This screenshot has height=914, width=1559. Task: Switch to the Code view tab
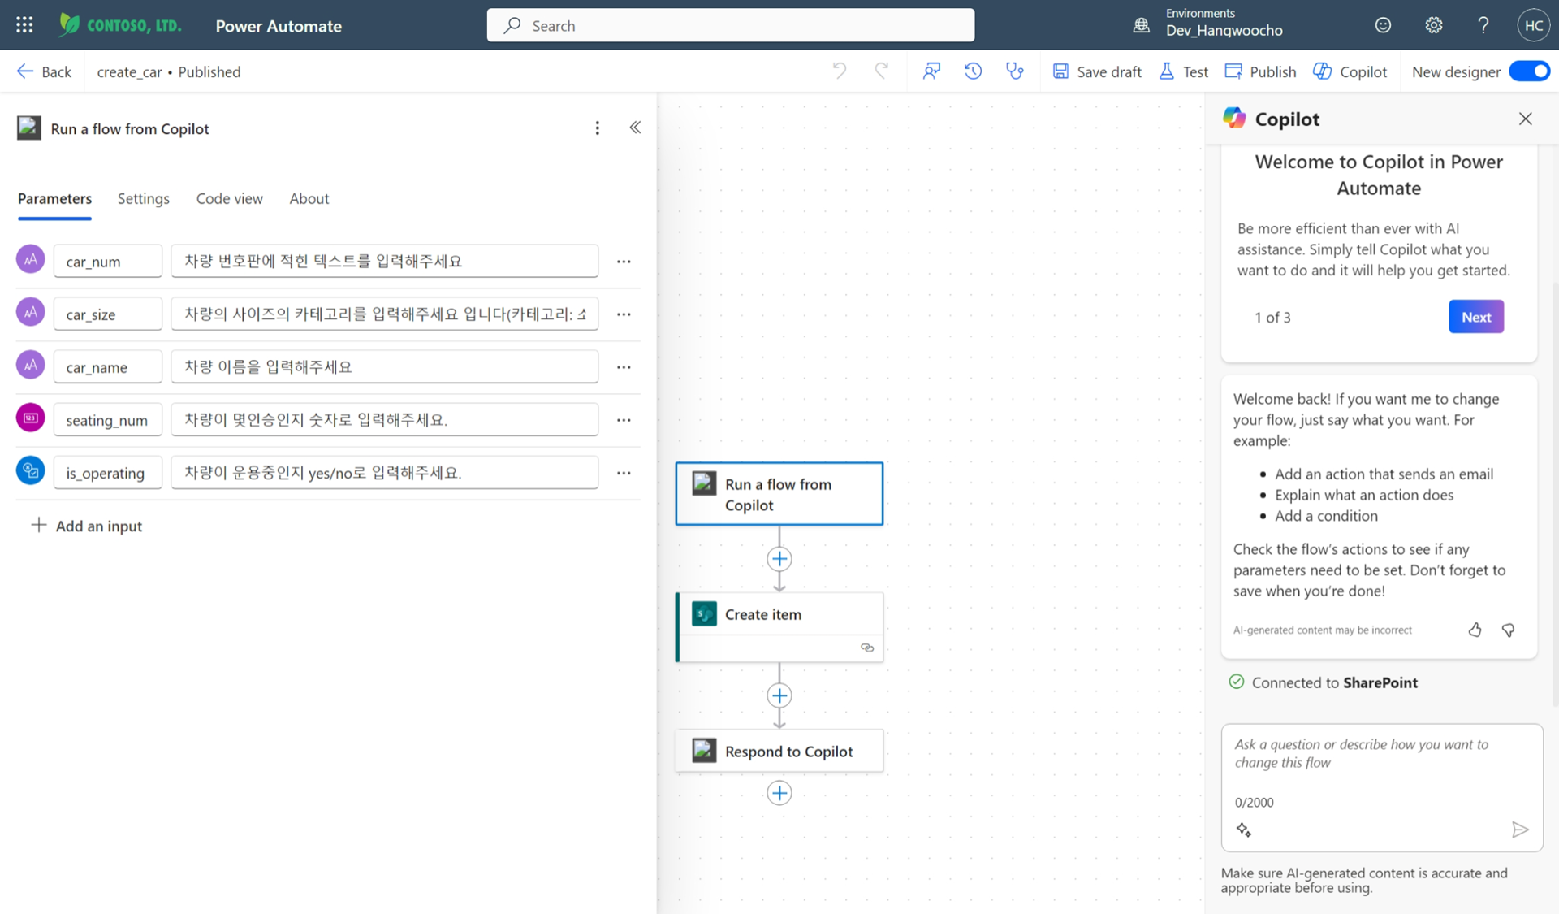click(230, 198)
